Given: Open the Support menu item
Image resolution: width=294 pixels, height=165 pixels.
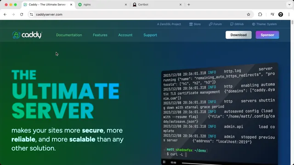Looking at the screenshot, I should pyautogui.click(x=150, y=35).
